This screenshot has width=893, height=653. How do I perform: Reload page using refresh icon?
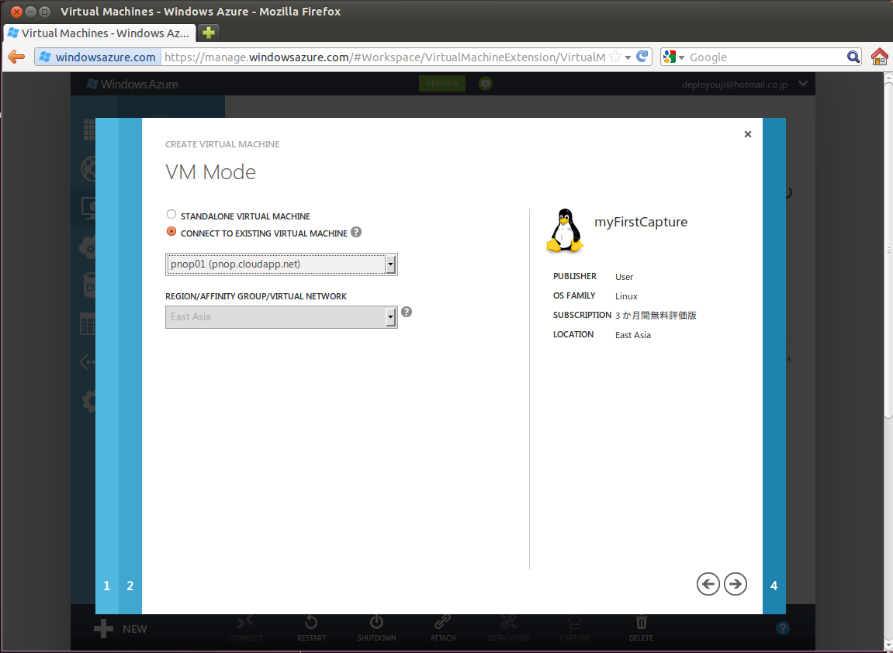[x=642, y=57]
